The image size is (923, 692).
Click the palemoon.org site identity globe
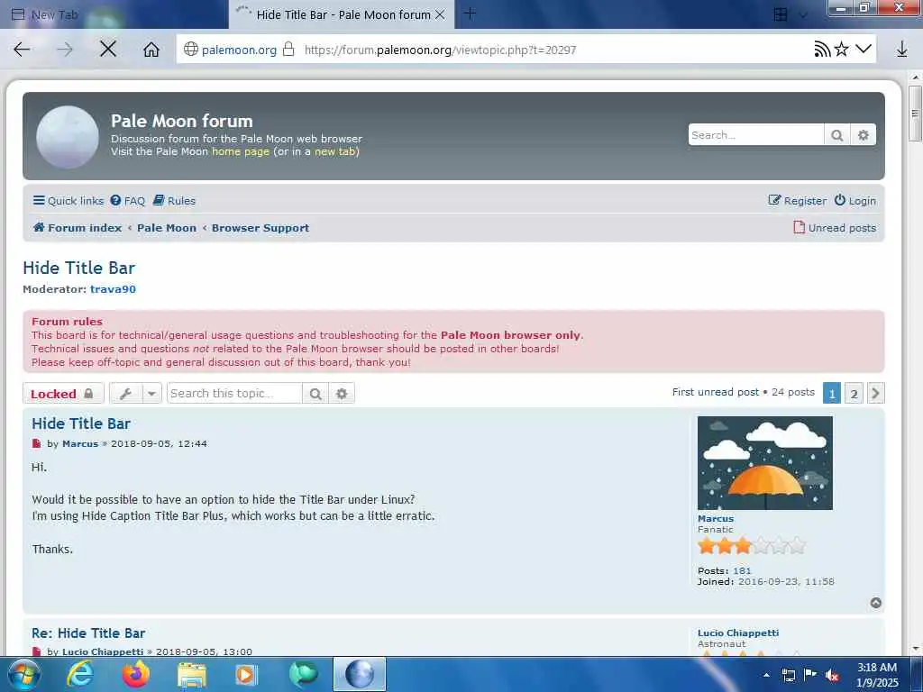coord(191,49)
